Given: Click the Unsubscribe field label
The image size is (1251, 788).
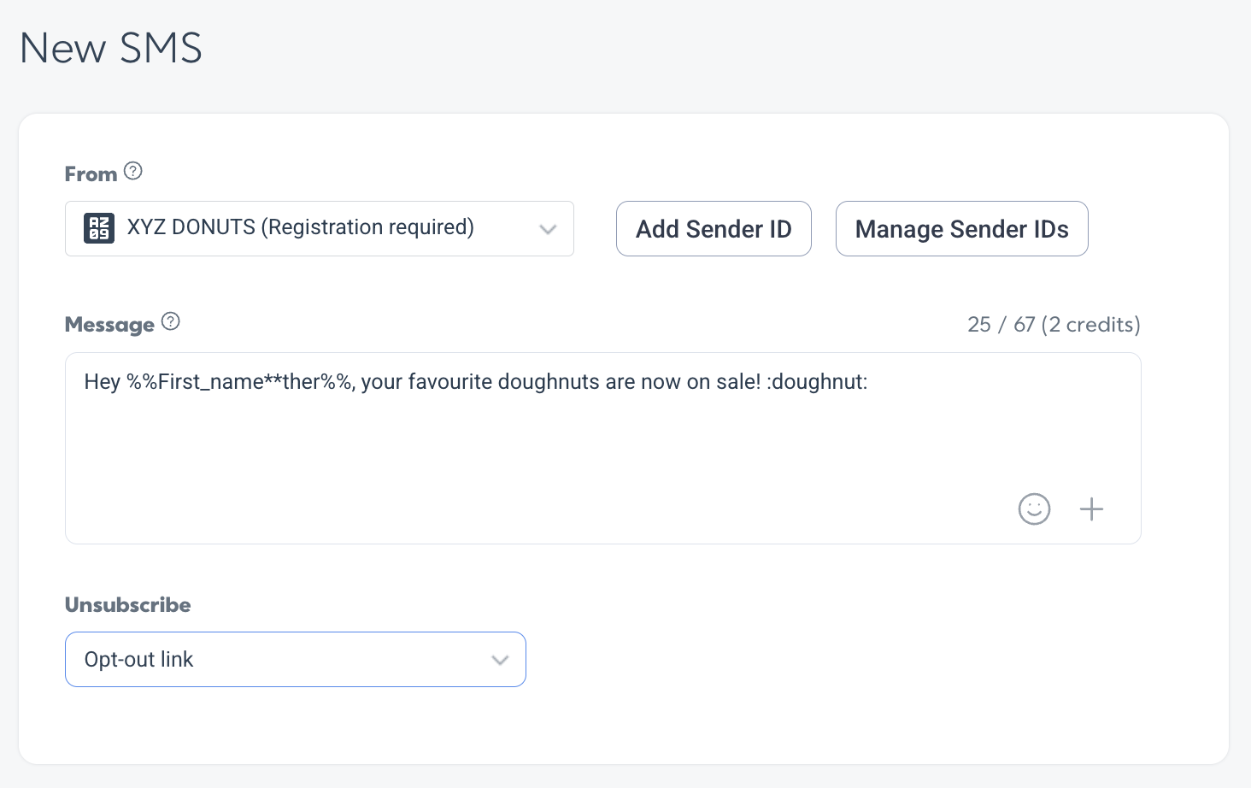Looking at the screenshot, I should (128, 605).
